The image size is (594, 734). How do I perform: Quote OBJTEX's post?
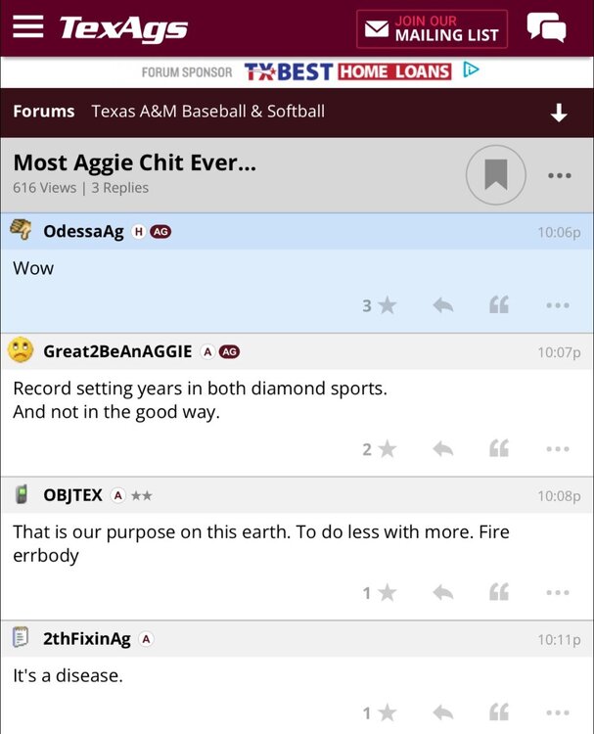499,592
